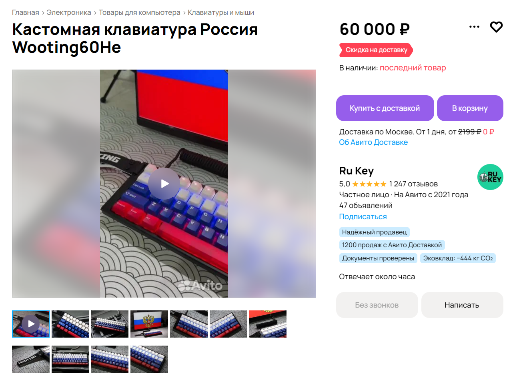Add listing to favorites with heart icon
Image resolution: width=513 pixels, height=386 pixels.
[x=496, y=27]
